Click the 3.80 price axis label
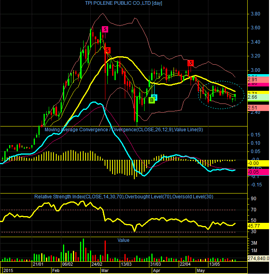 pos(255,14)
